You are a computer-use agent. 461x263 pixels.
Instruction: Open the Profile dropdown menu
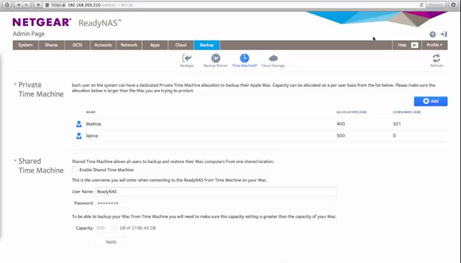coord(434,45)
